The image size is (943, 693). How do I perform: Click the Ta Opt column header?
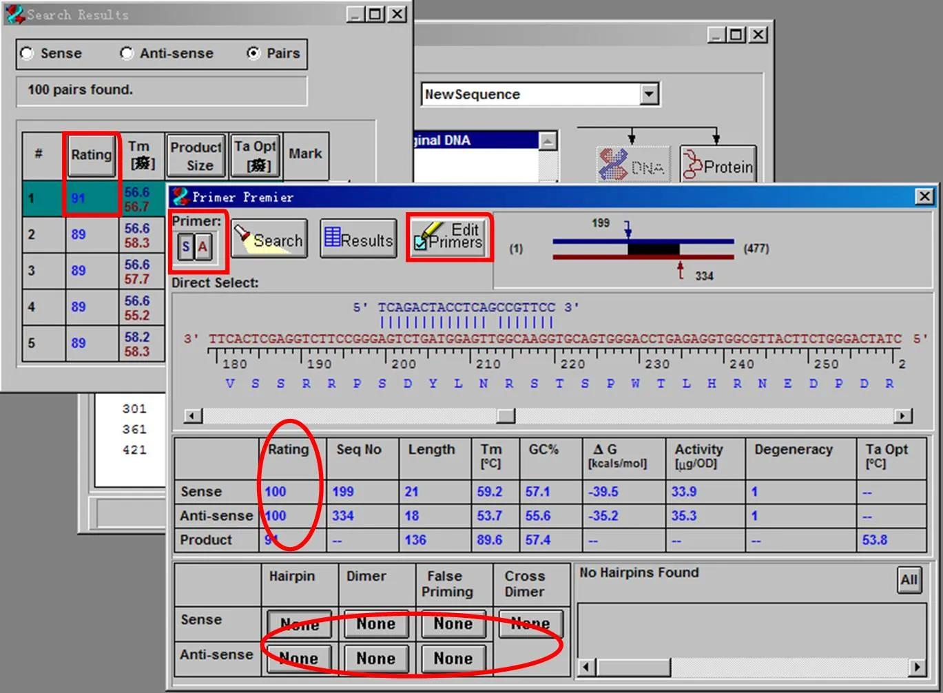pos(255,156)
